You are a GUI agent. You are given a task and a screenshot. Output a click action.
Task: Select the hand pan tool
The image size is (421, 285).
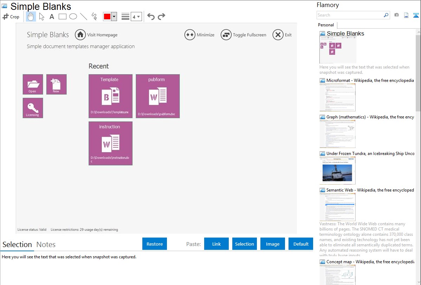(31, 17)
